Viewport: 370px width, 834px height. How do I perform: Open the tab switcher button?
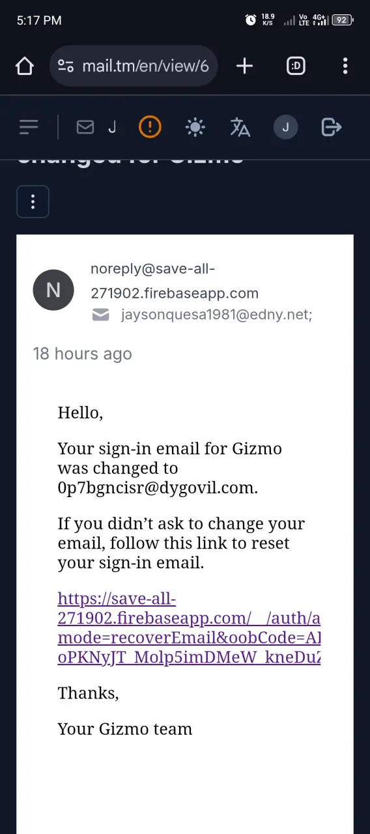[x=296, y=66]
